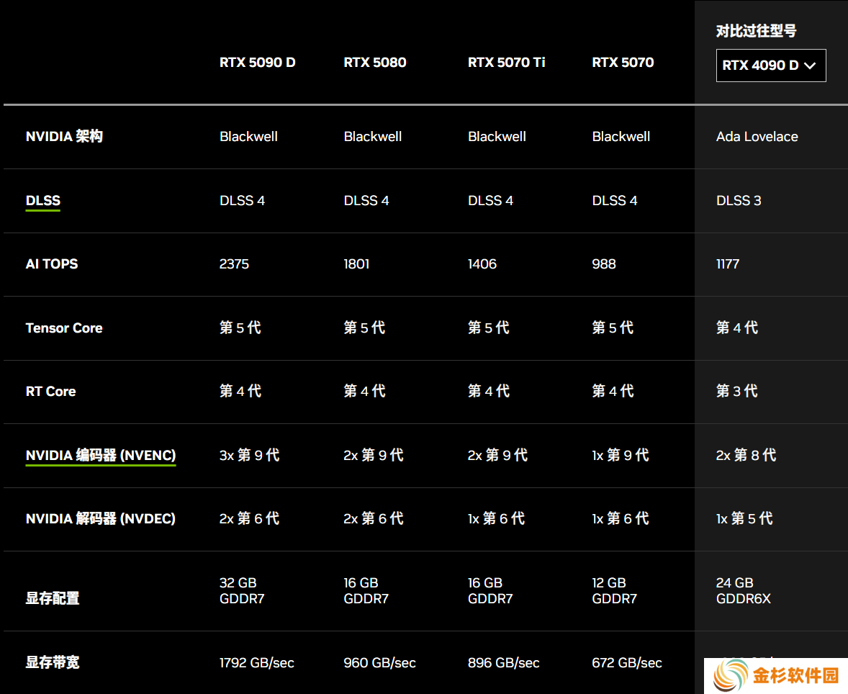This screenshot has height=694, width=848.
Task: Select the RTX 5070 Ti column header
Action: [506, 63]
